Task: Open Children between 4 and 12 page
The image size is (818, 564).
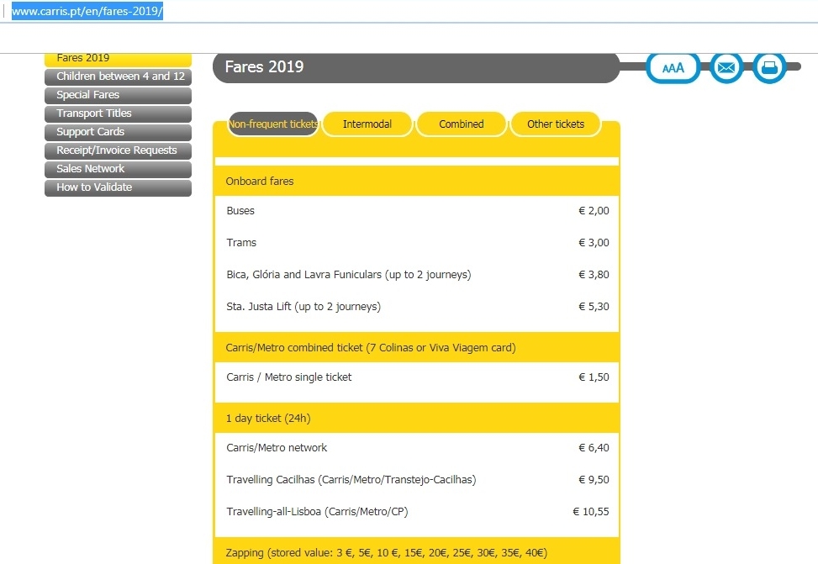Action: tap(118, 76)
